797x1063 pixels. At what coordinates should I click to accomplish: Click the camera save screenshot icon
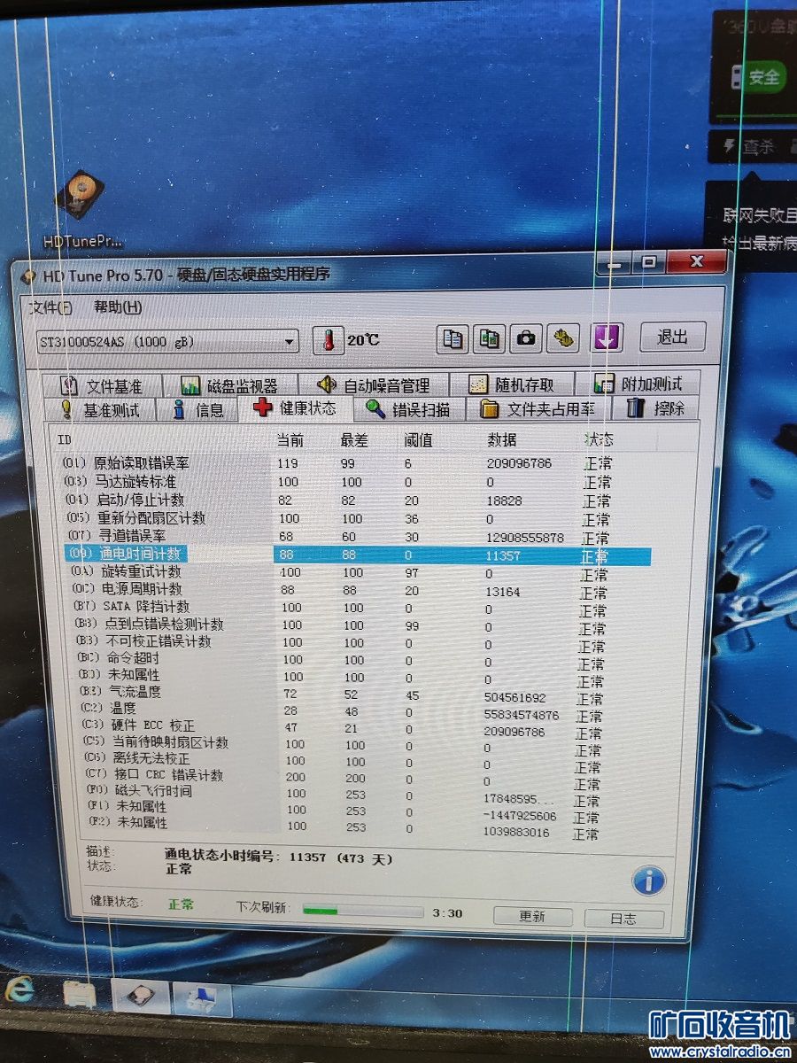tap(526, 338)
